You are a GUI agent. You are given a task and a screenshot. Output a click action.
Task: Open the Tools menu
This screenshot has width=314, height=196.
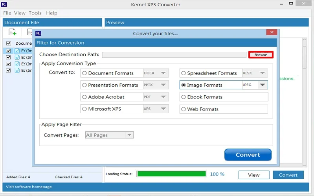click(35, 13)
